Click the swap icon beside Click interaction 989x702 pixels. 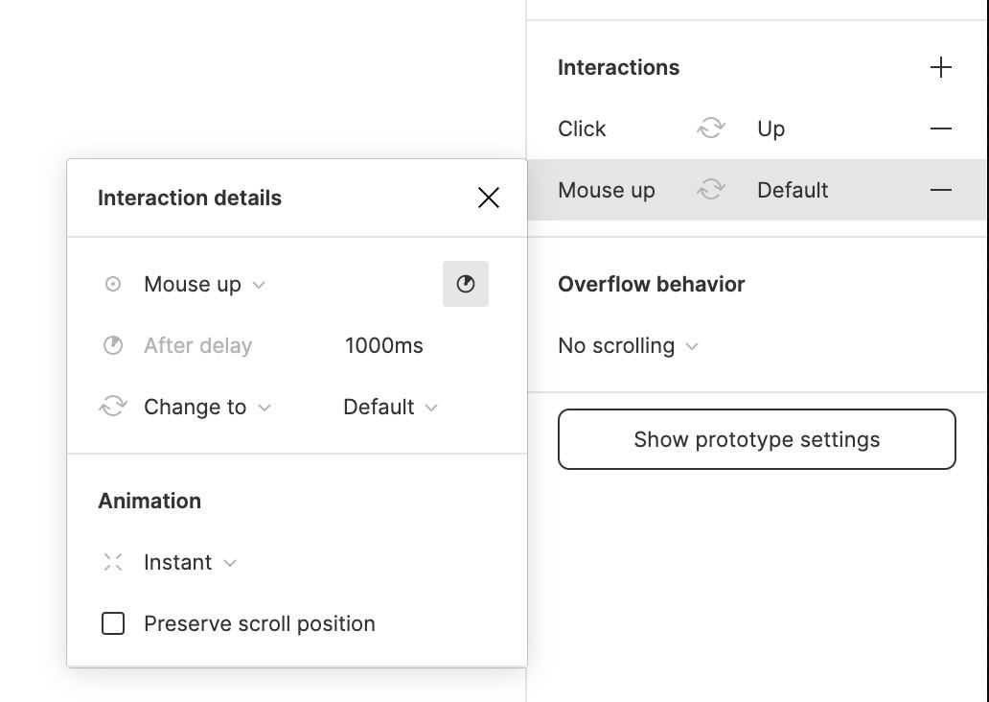tap(711, 129)
